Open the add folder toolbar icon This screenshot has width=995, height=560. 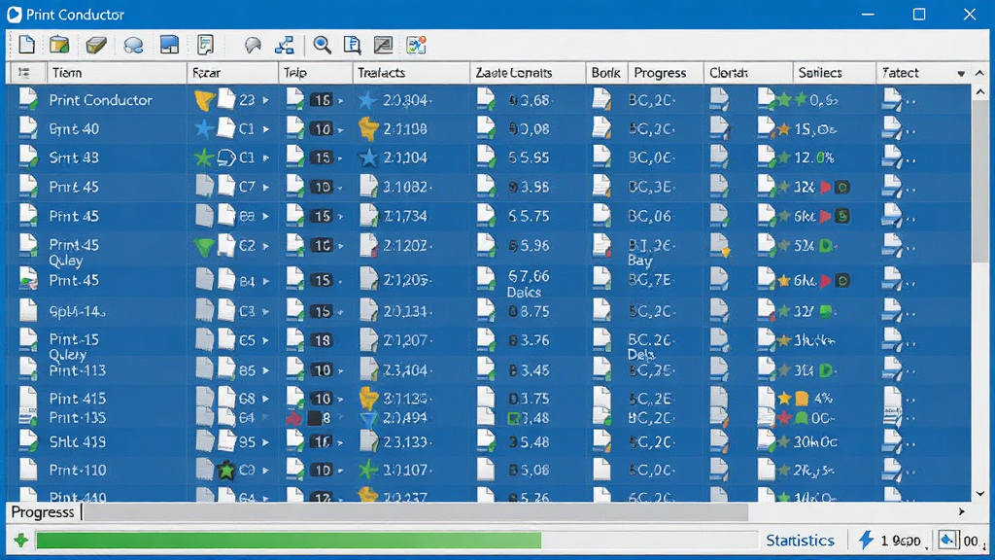[59, 45]
